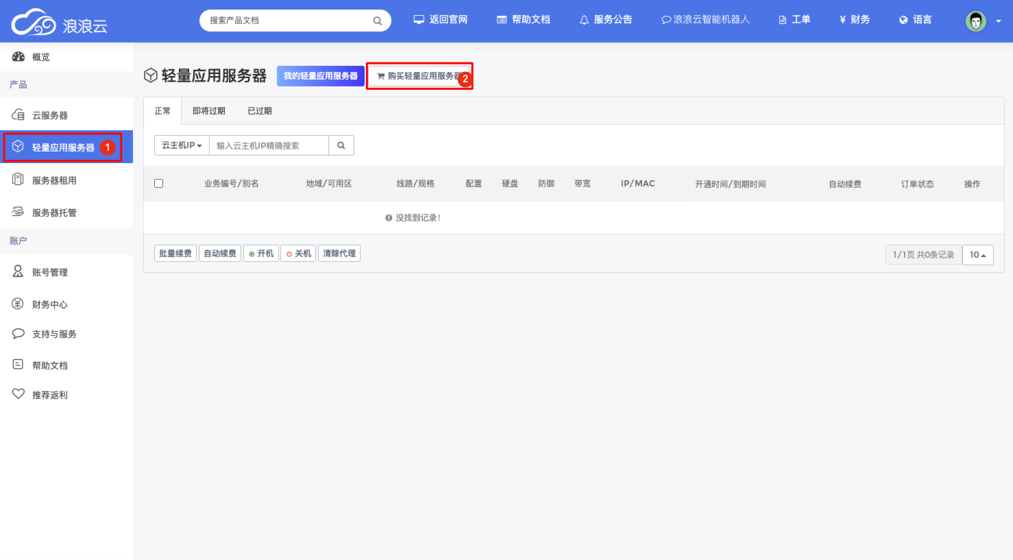1013x560 pixels.
Task: Click the 浪浪云智能机器人 chat bubble icon
Action: pyautogui.click(x=666, y=20)
